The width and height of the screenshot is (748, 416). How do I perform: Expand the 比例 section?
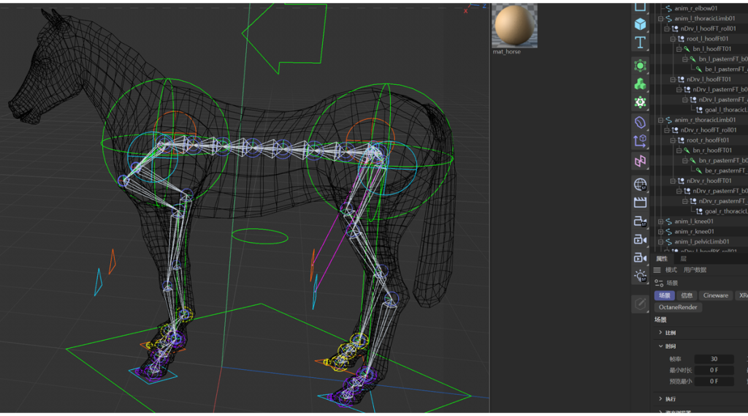pyautogui.click(x=660, y=333)
